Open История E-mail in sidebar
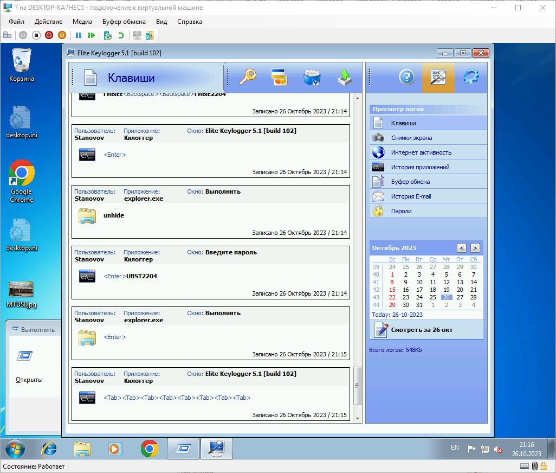The image size is (556, 473). pyautogui.click(x=428, y=196)
